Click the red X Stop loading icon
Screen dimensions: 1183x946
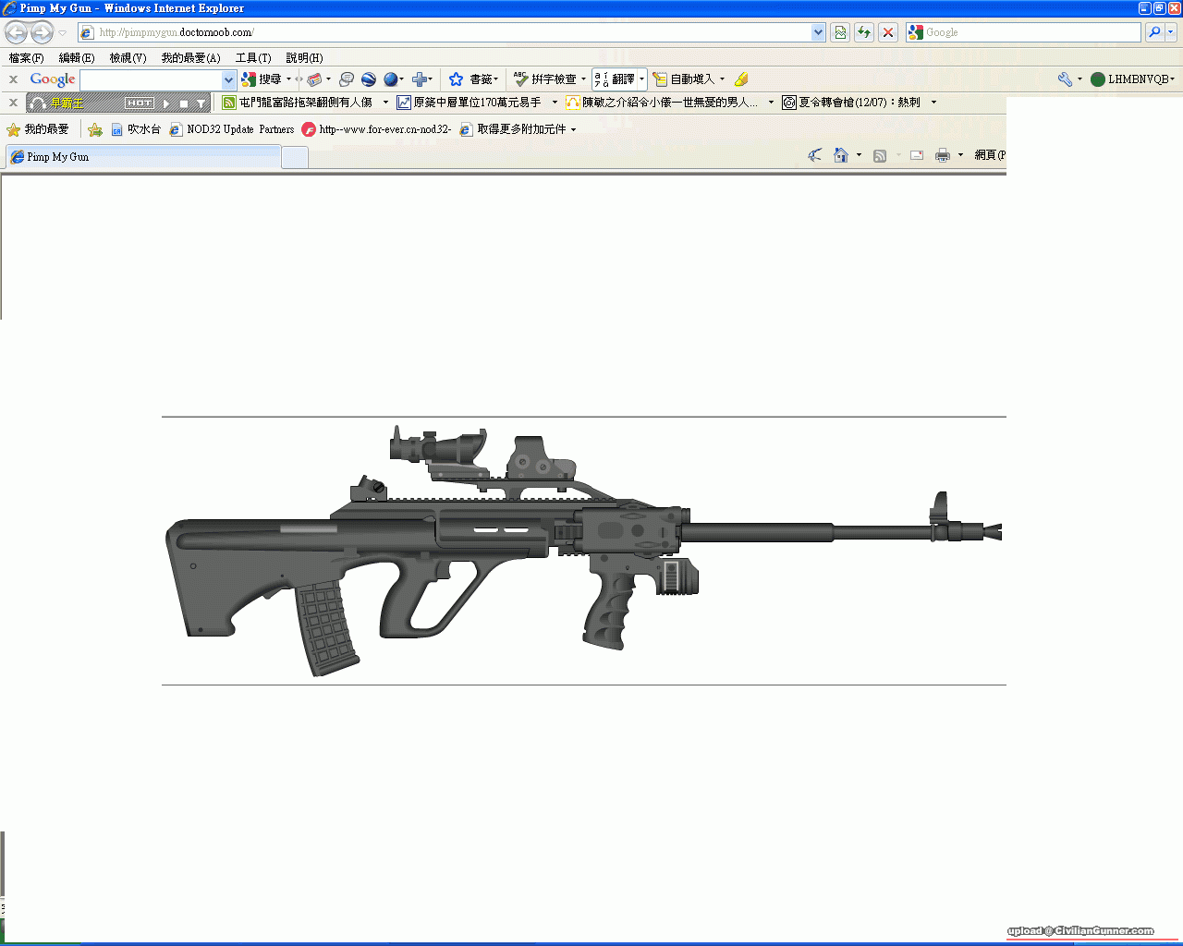tap(887, 32)
